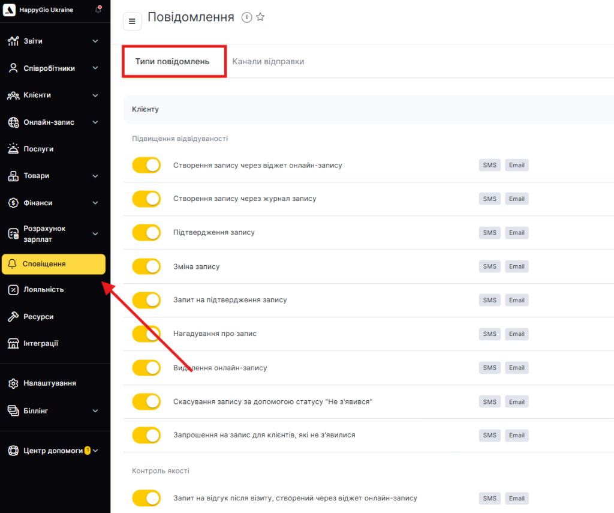Expand the Фінанси menu chevron
This screenshot has width=614, height=513.
[x=95, y=203]
